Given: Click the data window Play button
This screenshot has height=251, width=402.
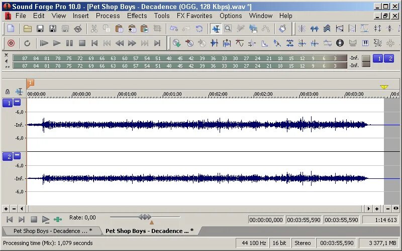Looking at the screenshot, I should click(x=46, y=219).
